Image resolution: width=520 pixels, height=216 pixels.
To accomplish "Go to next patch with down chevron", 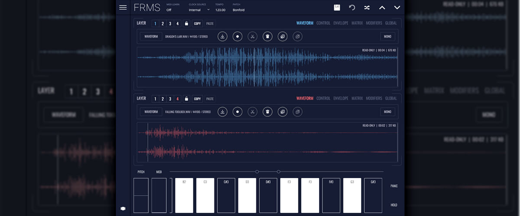I will (x=397, y=7).
